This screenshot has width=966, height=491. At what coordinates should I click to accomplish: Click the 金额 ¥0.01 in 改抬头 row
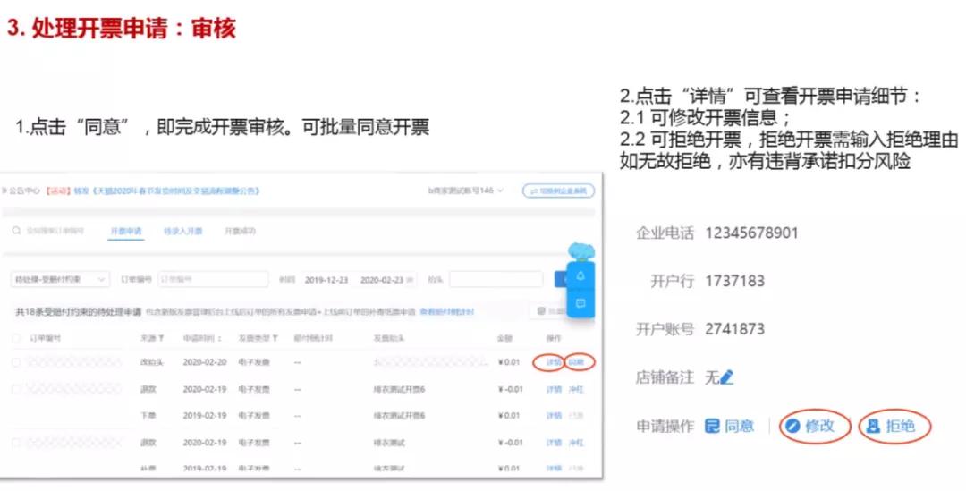click(509, 362)
